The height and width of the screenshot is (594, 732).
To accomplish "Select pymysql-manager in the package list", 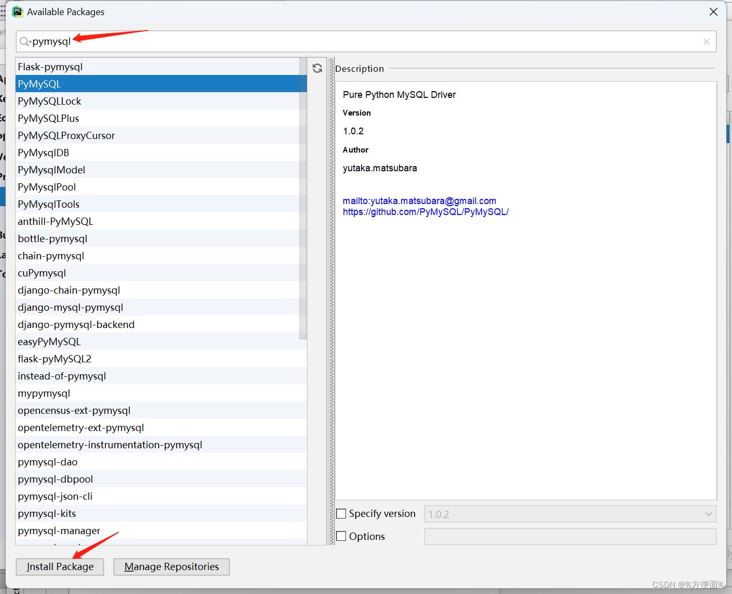I will point(161,530).
